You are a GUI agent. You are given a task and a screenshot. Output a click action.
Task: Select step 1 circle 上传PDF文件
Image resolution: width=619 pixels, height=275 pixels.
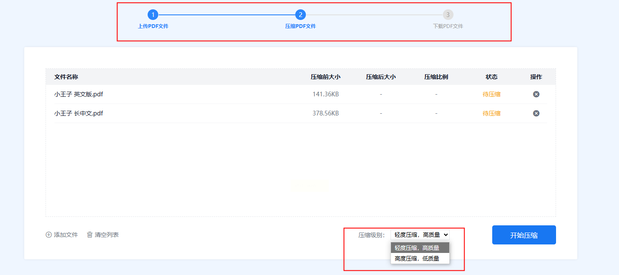pos(153,15)
